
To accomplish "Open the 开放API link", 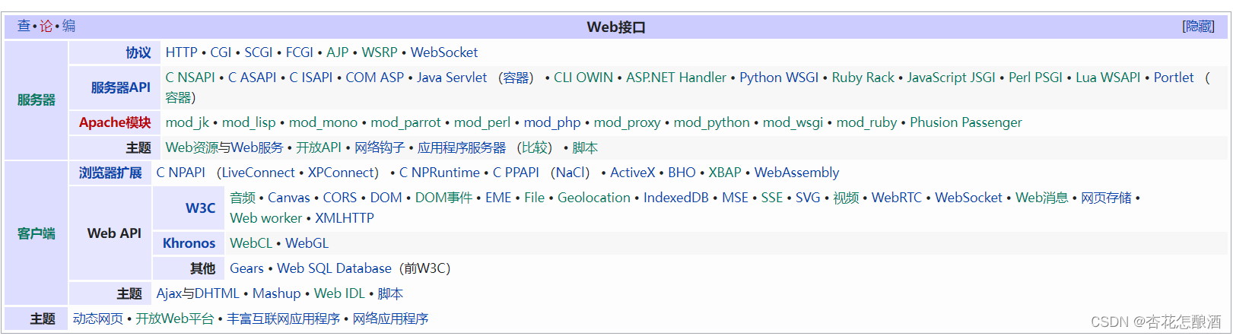I will pyautogui.click(x=319, y=147).
